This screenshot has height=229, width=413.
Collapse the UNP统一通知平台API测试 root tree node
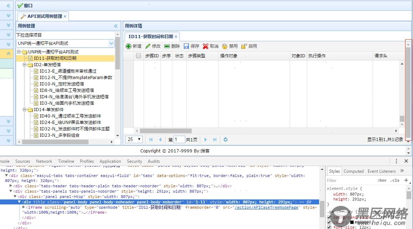tap(19, 52)
